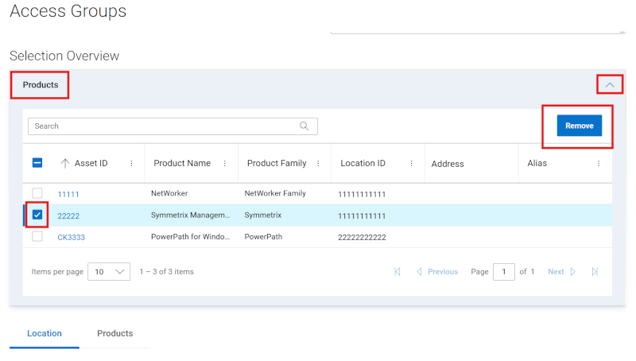Check the box for asset 11111
Screen dimensions: 636x361
tap(37, 194)
